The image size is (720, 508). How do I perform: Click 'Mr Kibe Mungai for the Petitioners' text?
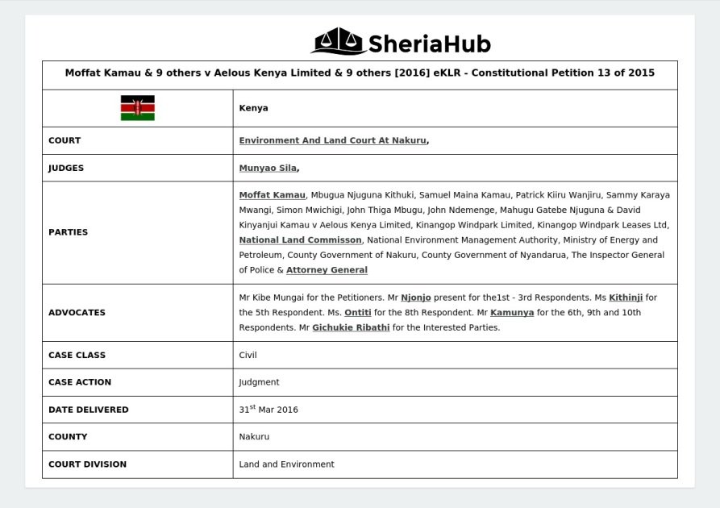pos(310,298)
